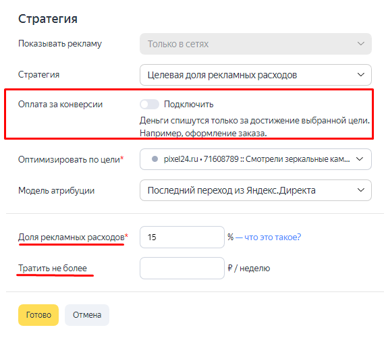
Task: Click chevron arrow of pixel24.ru goal selector
Action: [360, 159]
